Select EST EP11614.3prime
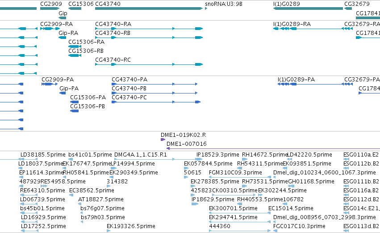 41,173
